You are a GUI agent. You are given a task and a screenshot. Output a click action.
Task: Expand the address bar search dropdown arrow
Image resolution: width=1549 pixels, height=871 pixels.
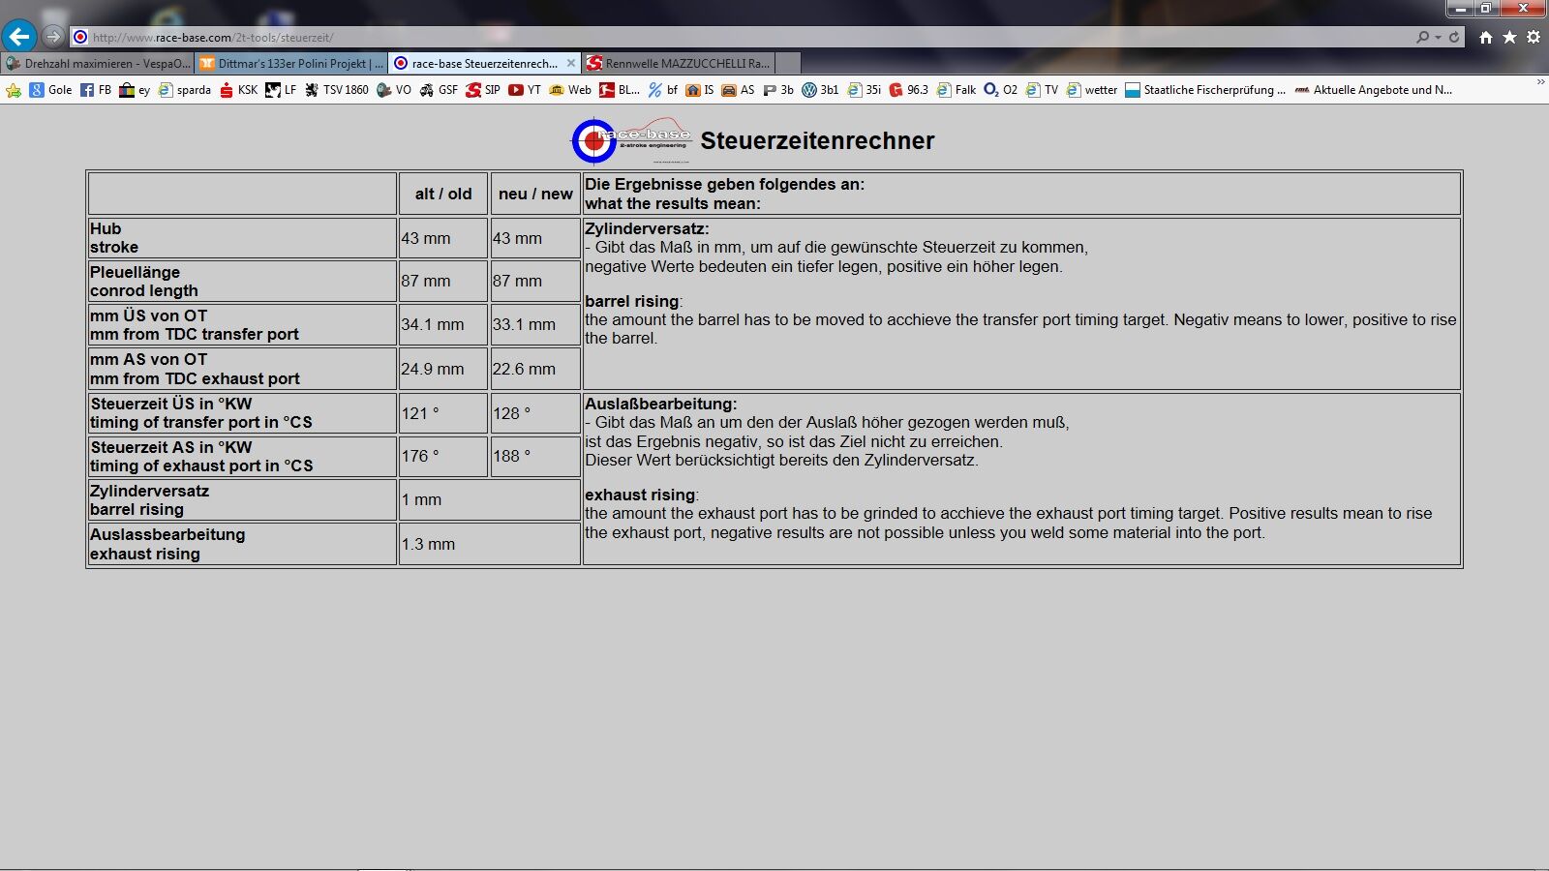[1439, 37]
